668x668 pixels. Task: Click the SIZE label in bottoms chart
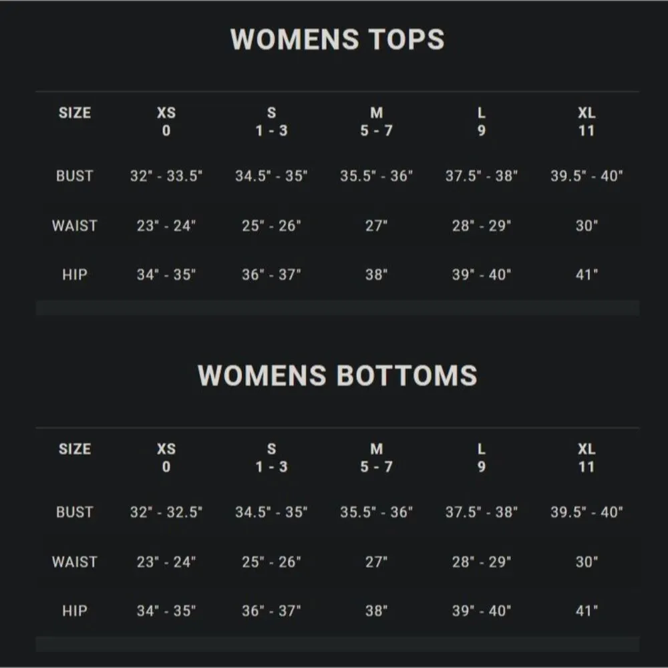[74, 449]
